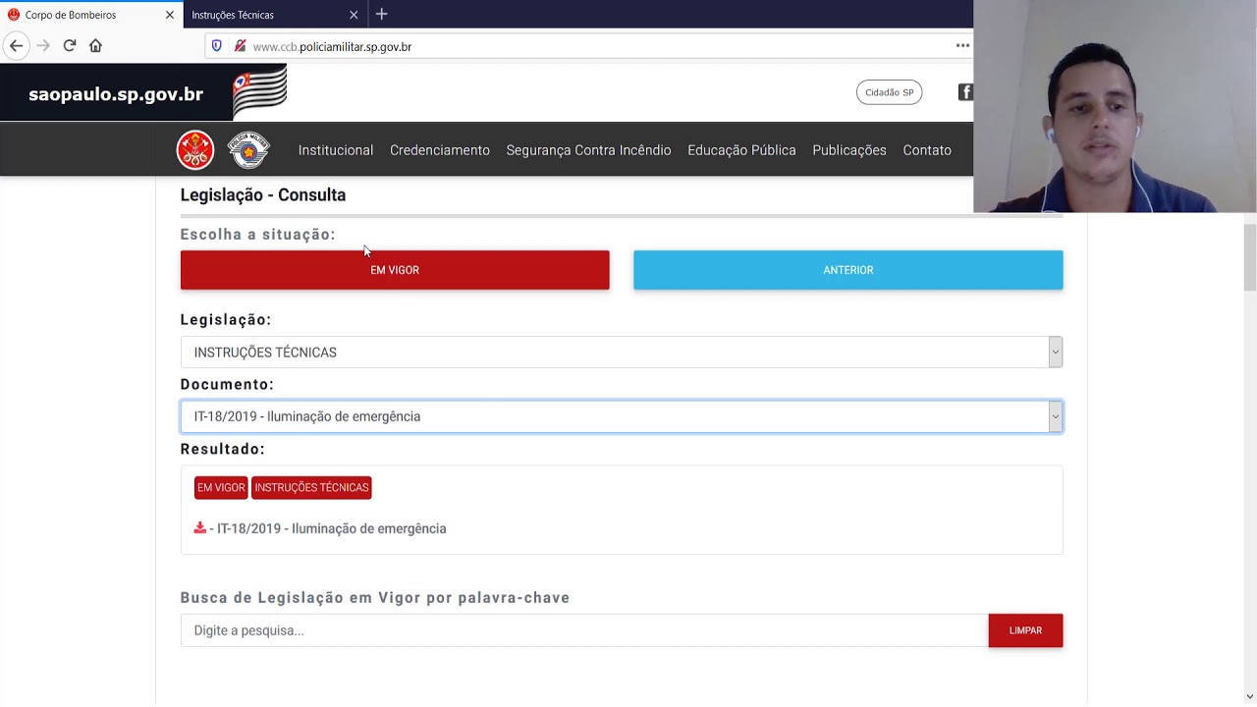Click the insecure connection lock icon
This screenshot has width=1257, height=707.
[240, 46]
